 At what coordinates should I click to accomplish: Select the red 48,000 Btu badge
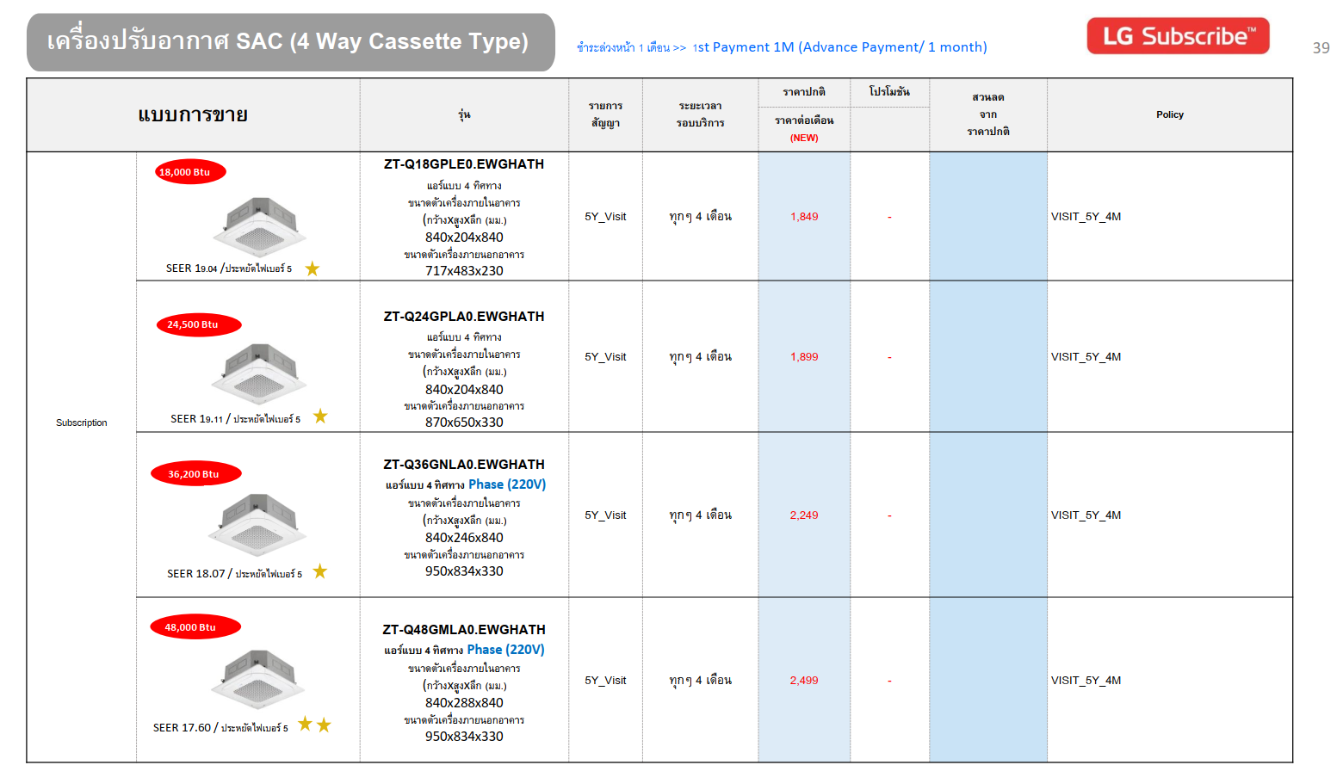point(195,627)
